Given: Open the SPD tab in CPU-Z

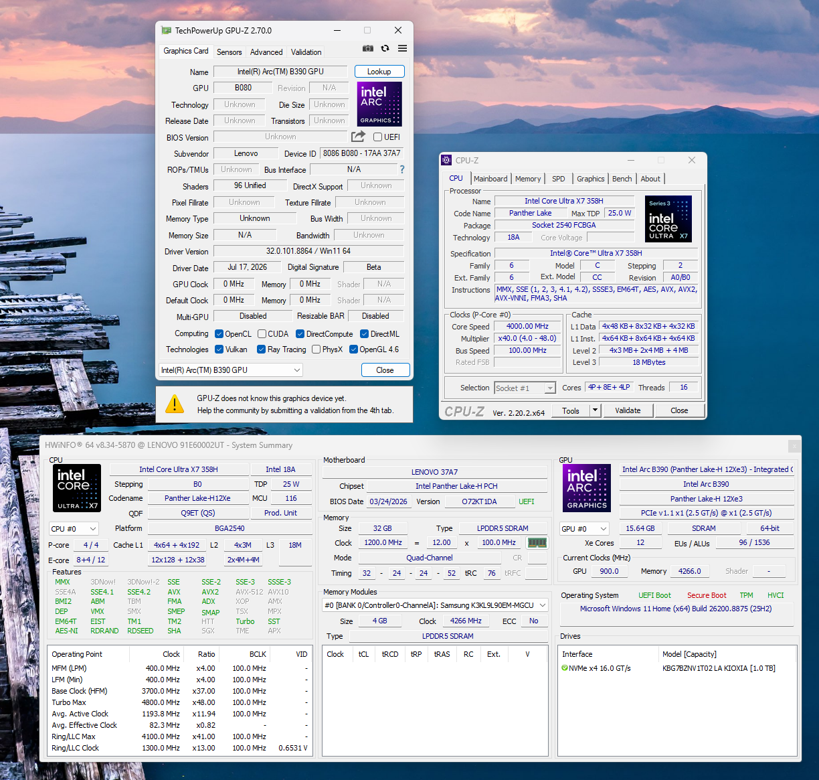Looking at the screenshot, I should (559, 179).
